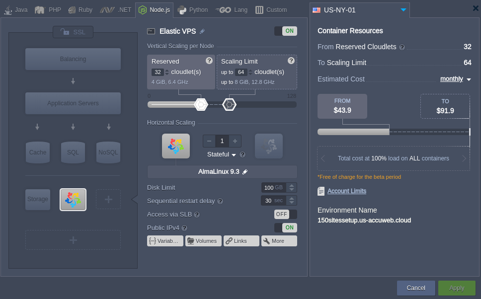Open the Account Limits link

pyautogui.click(x=347, y=191)
